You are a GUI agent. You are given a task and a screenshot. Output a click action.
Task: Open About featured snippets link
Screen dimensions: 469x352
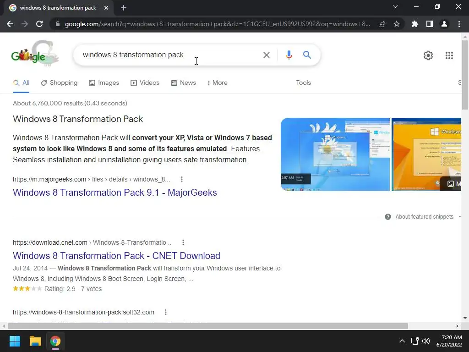click(424, 217)
